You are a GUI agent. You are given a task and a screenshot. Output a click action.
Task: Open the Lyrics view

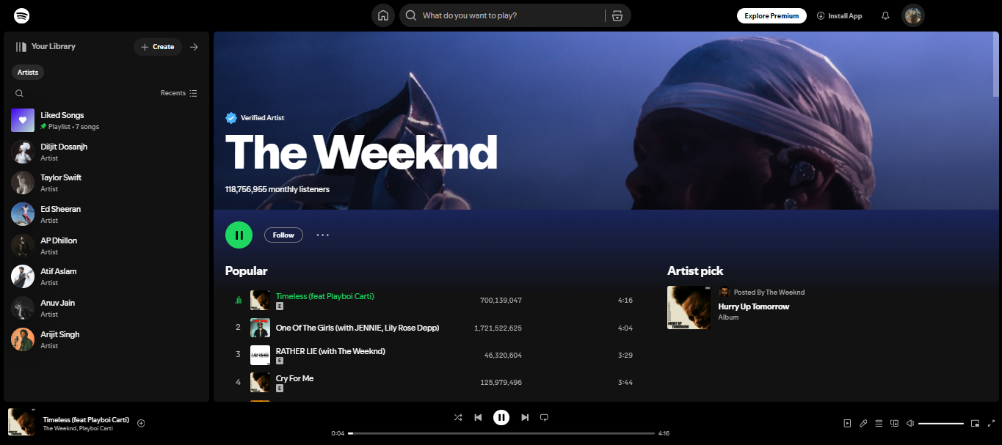pos(863,423)
